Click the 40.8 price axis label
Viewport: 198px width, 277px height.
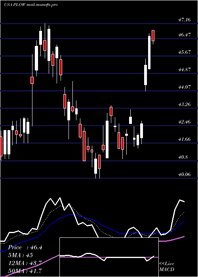tap(183, 157)
